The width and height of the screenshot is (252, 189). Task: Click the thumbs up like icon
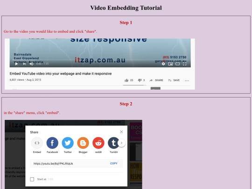[126, 80]
